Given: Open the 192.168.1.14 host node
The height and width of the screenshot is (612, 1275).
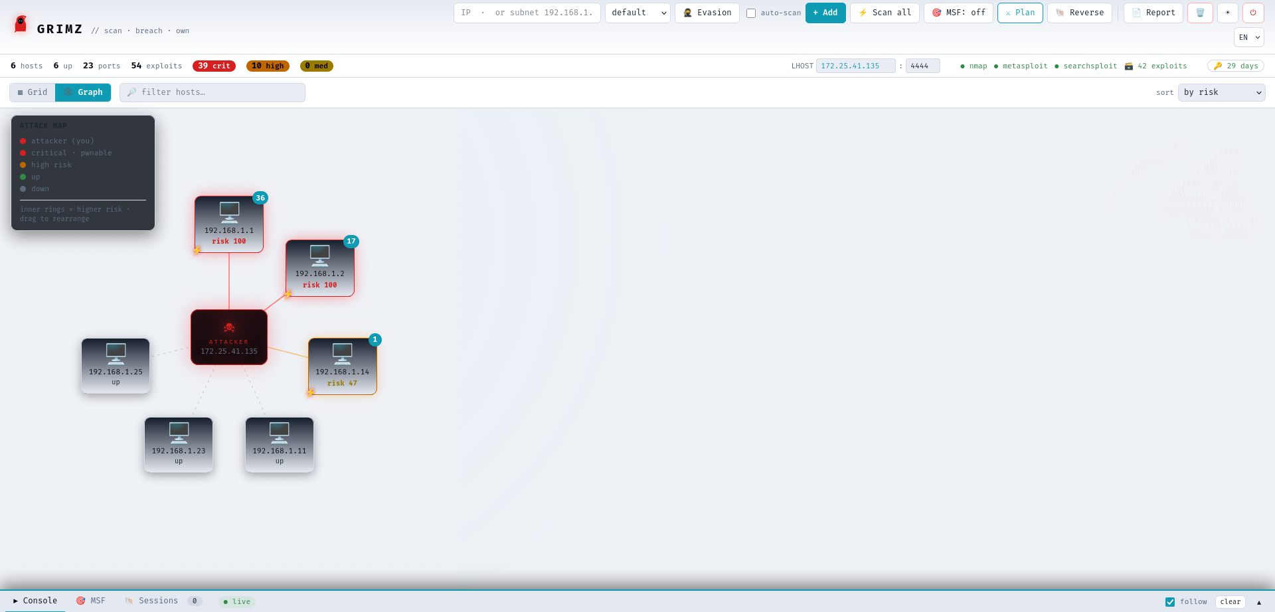Looking at the screenshot, I should [x=343, y=366].
